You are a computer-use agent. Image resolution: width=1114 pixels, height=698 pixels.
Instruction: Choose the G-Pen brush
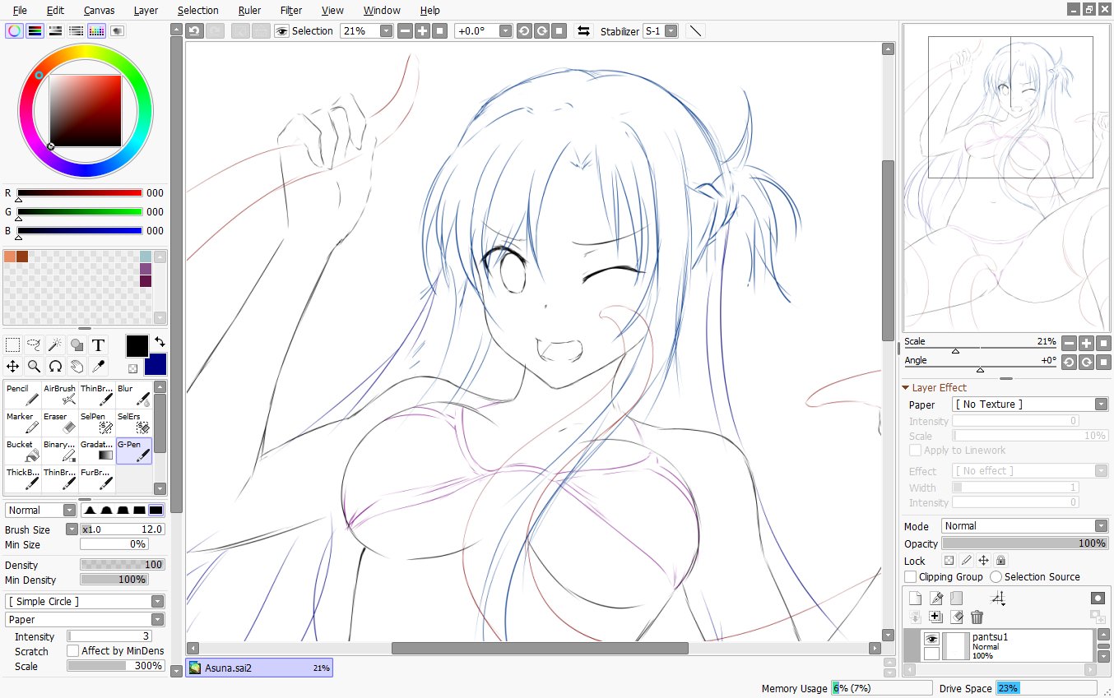133,451
